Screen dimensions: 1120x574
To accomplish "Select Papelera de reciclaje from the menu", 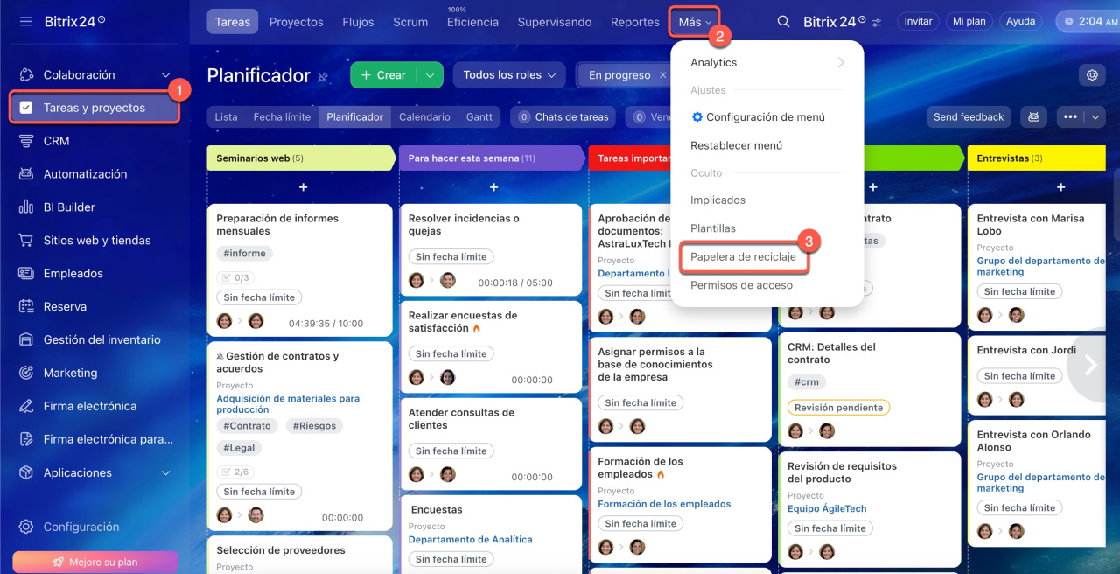I will 743,257.
